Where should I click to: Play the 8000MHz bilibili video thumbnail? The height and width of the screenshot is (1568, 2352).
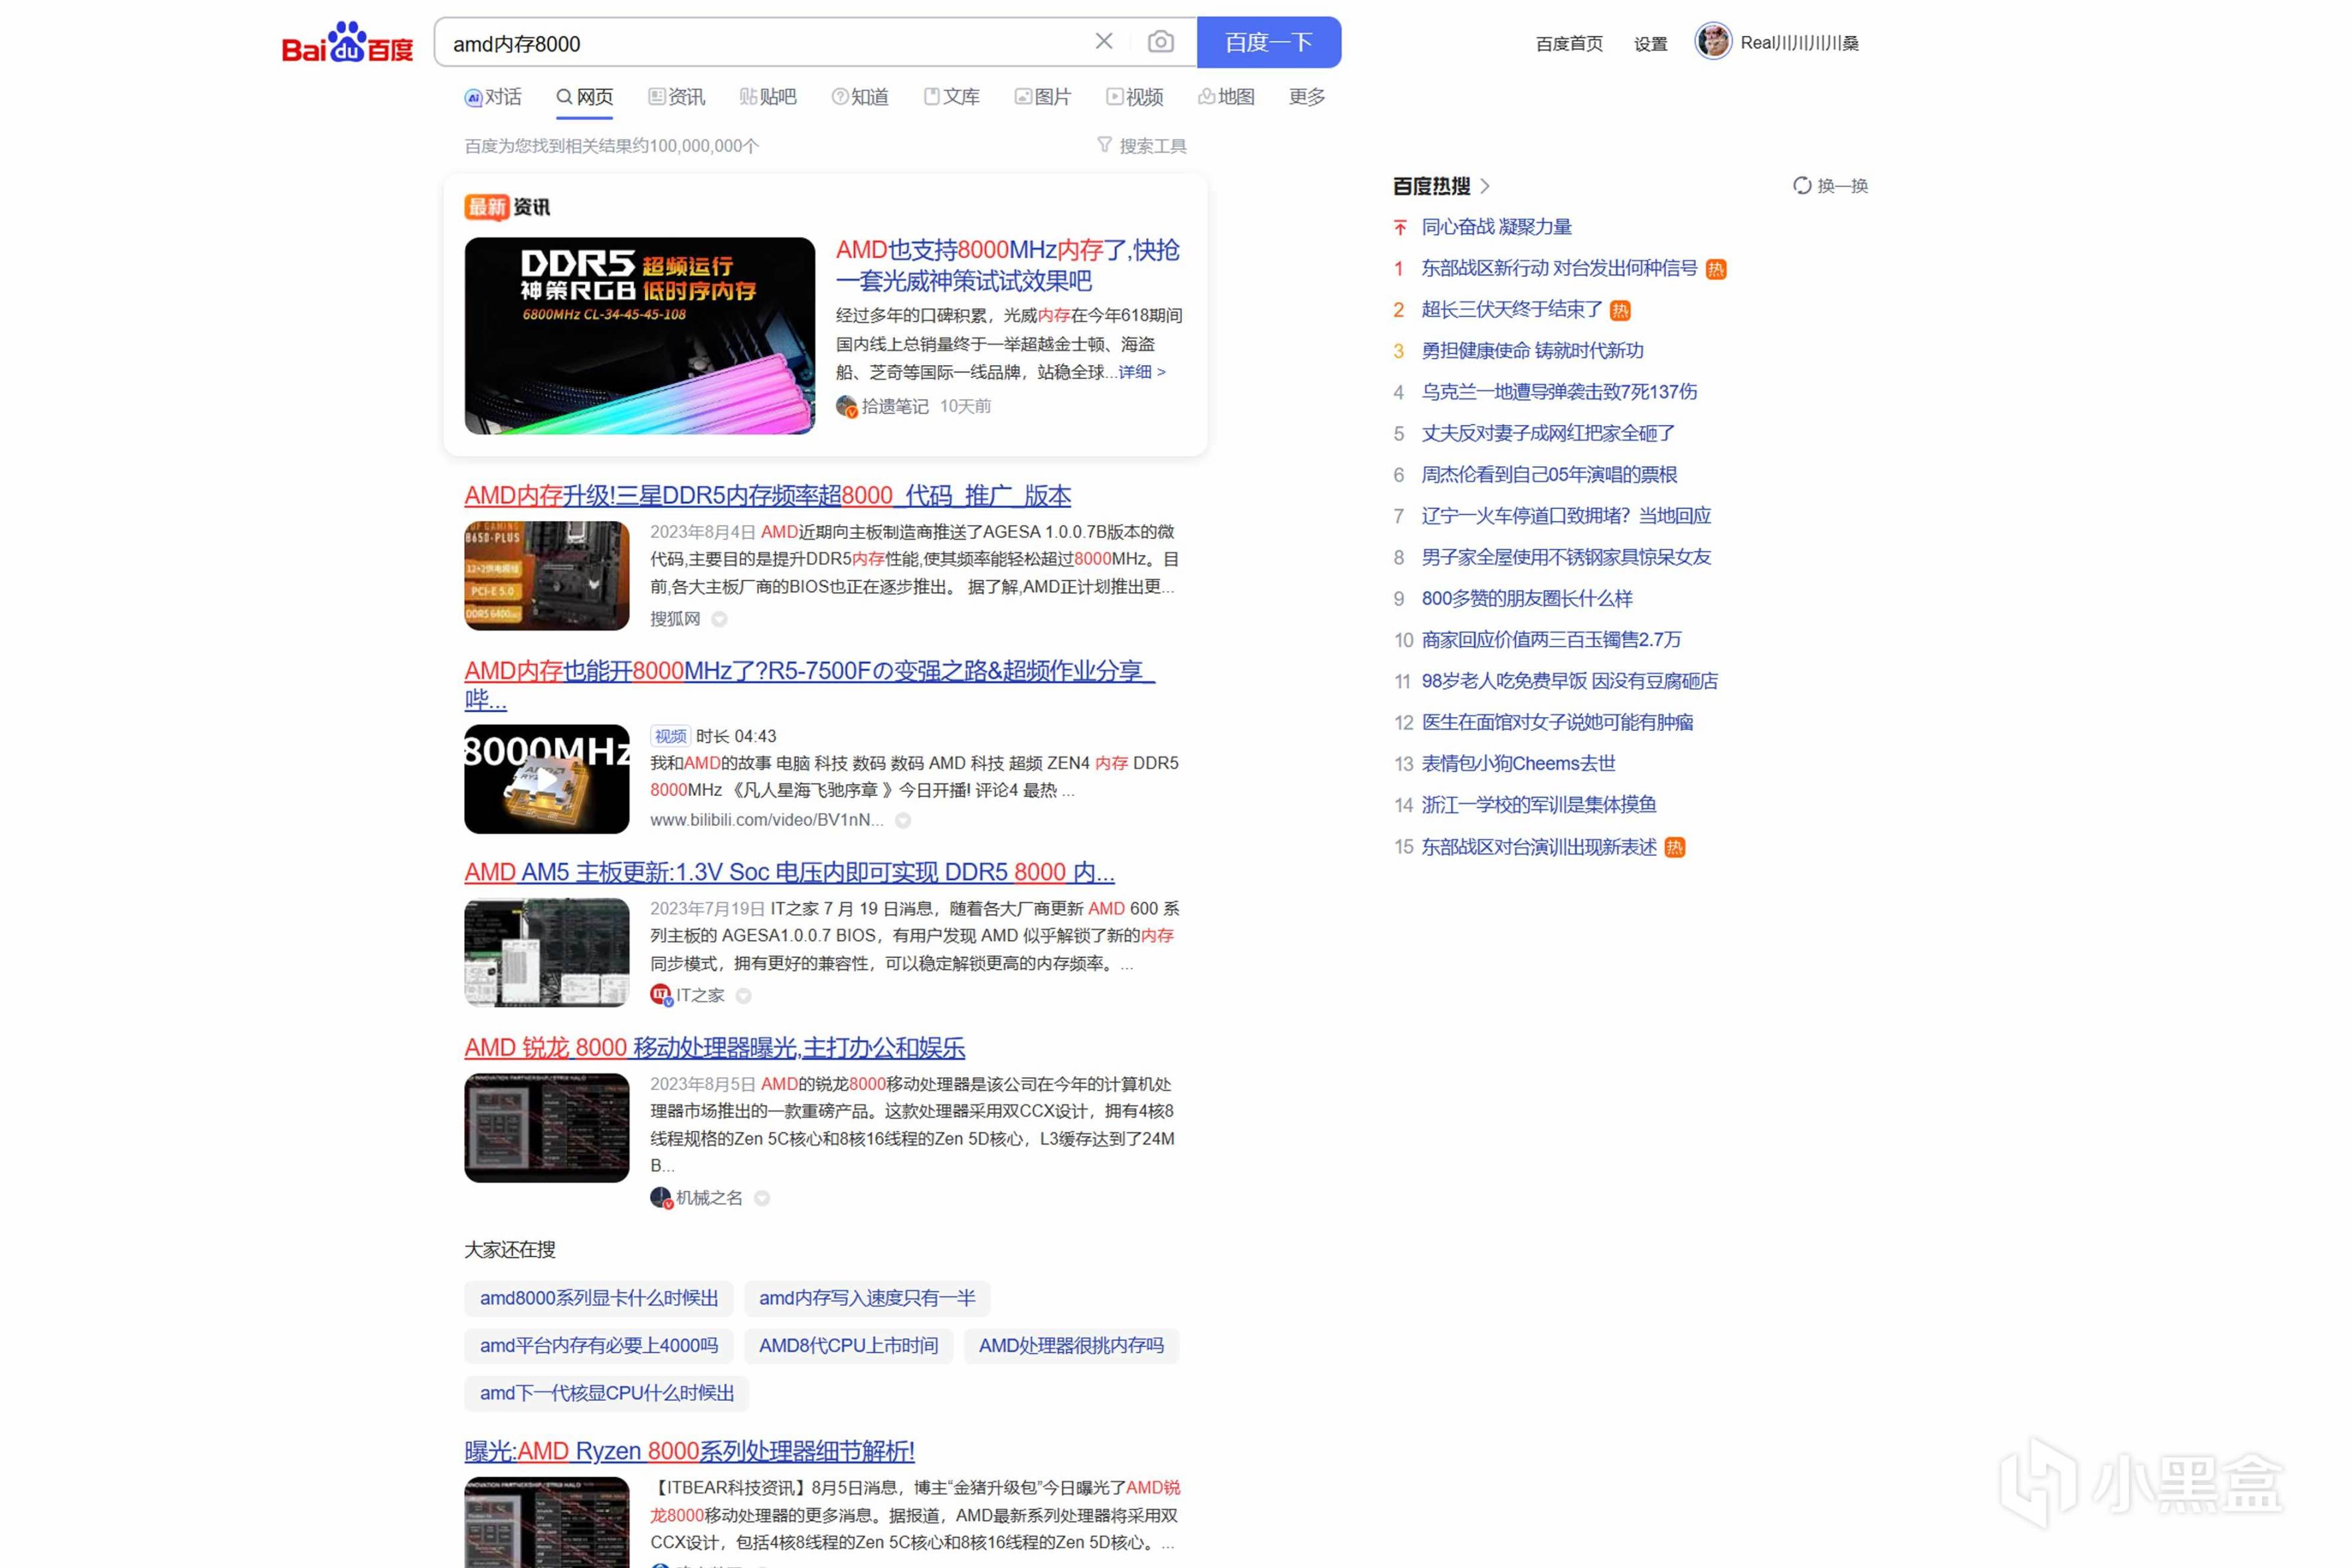click(x=547, y=779)
